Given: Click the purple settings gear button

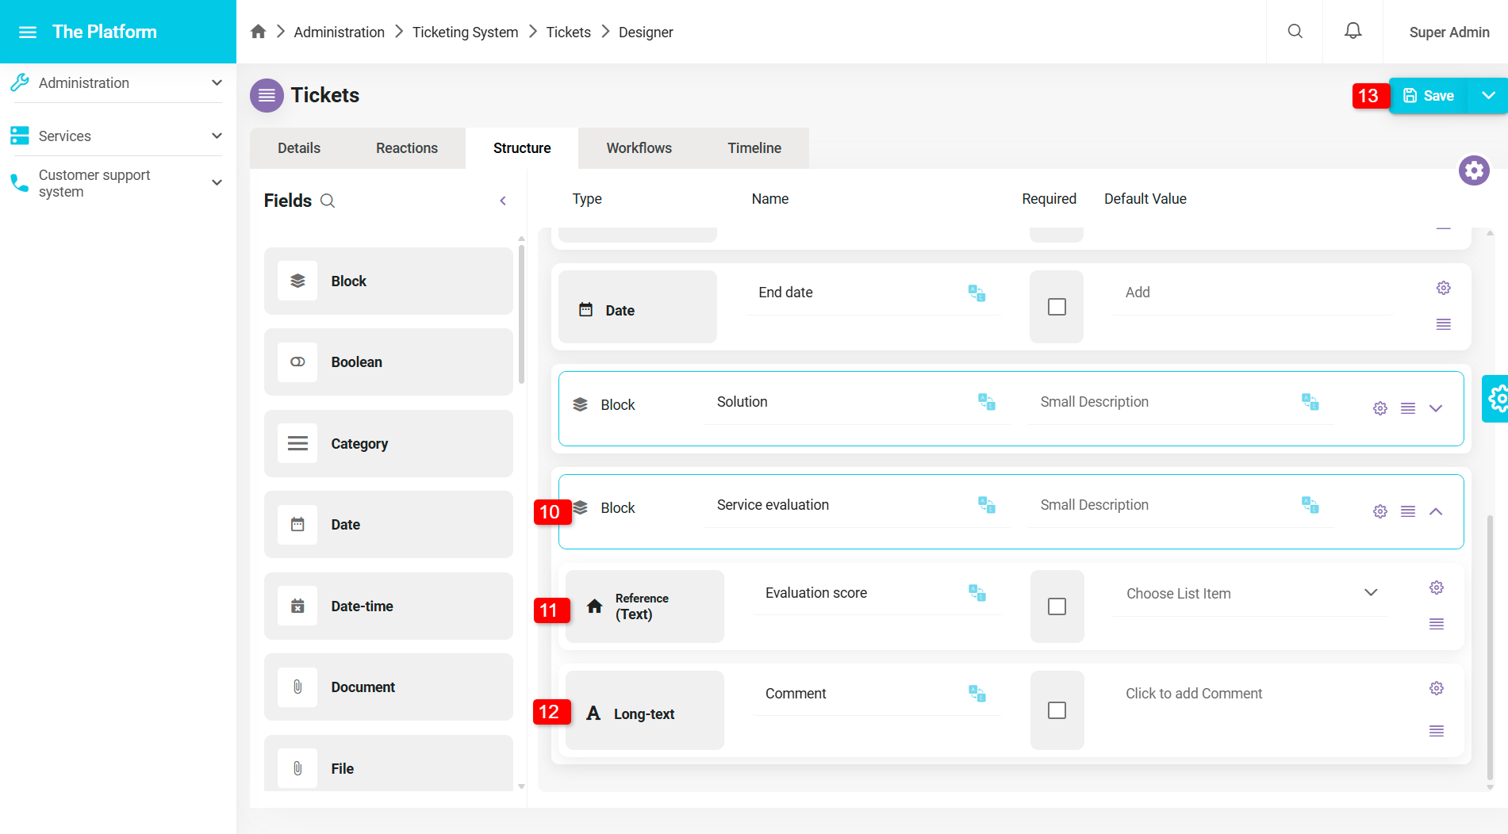Looking at the screenshot, I should pos(1474,170).
